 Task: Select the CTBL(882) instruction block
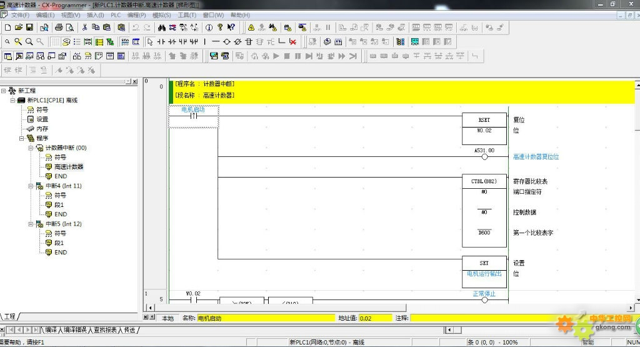[x=484, y=211]
